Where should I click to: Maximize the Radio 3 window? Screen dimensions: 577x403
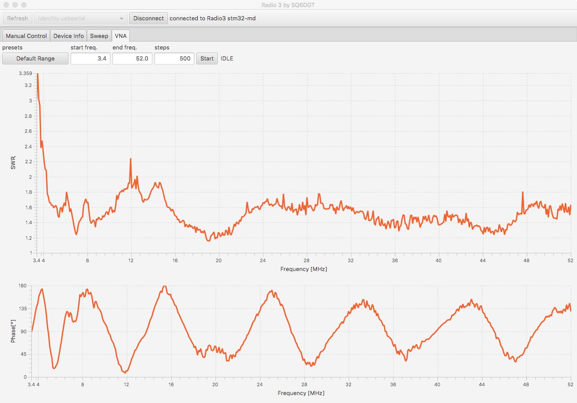point(24,4)
